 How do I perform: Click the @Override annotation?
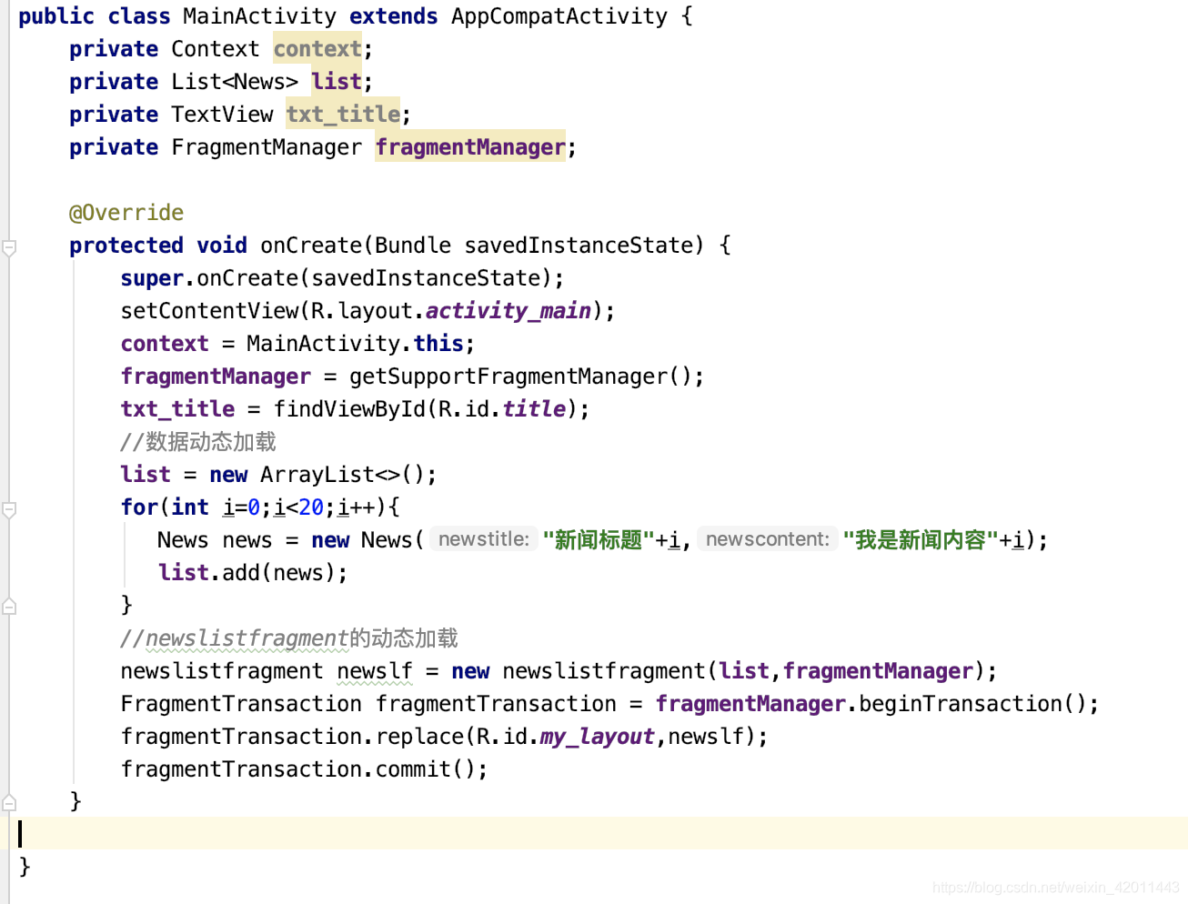(126, 213)
